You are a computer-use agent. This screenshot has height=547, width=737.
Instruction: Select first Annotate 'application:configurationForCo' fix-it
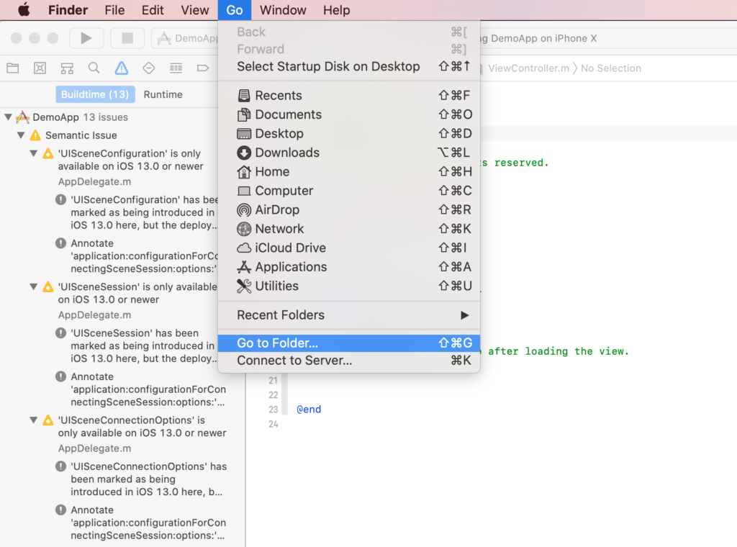[136, 256]
